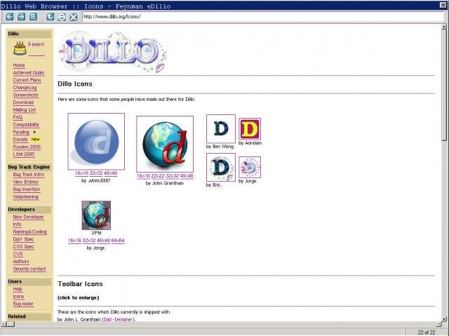Image resolution: width=449 pixels, height=336 pixels.
Task: Click the Forward arrow toolbar button
Action: coord(22,17)
